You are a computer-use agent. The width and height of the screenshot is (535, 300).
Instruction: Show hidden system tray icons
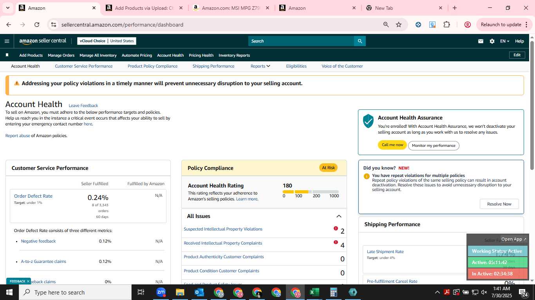pyautogui.click(x=437, y=292)
